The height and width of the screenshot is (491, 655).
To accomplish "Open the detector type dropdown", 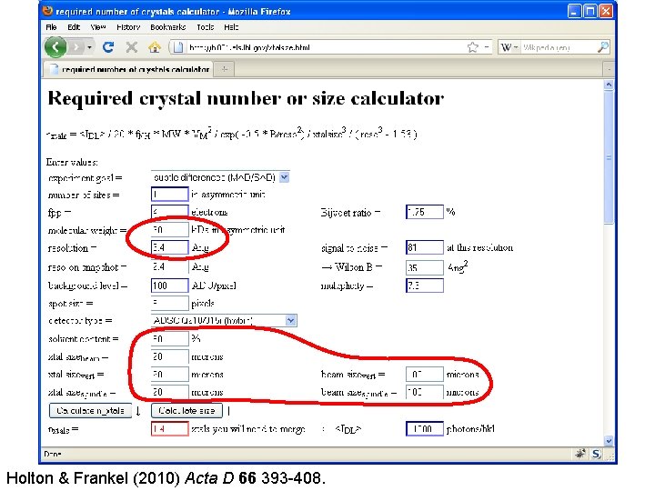I will pyautogui.click(x=224, y=321).
